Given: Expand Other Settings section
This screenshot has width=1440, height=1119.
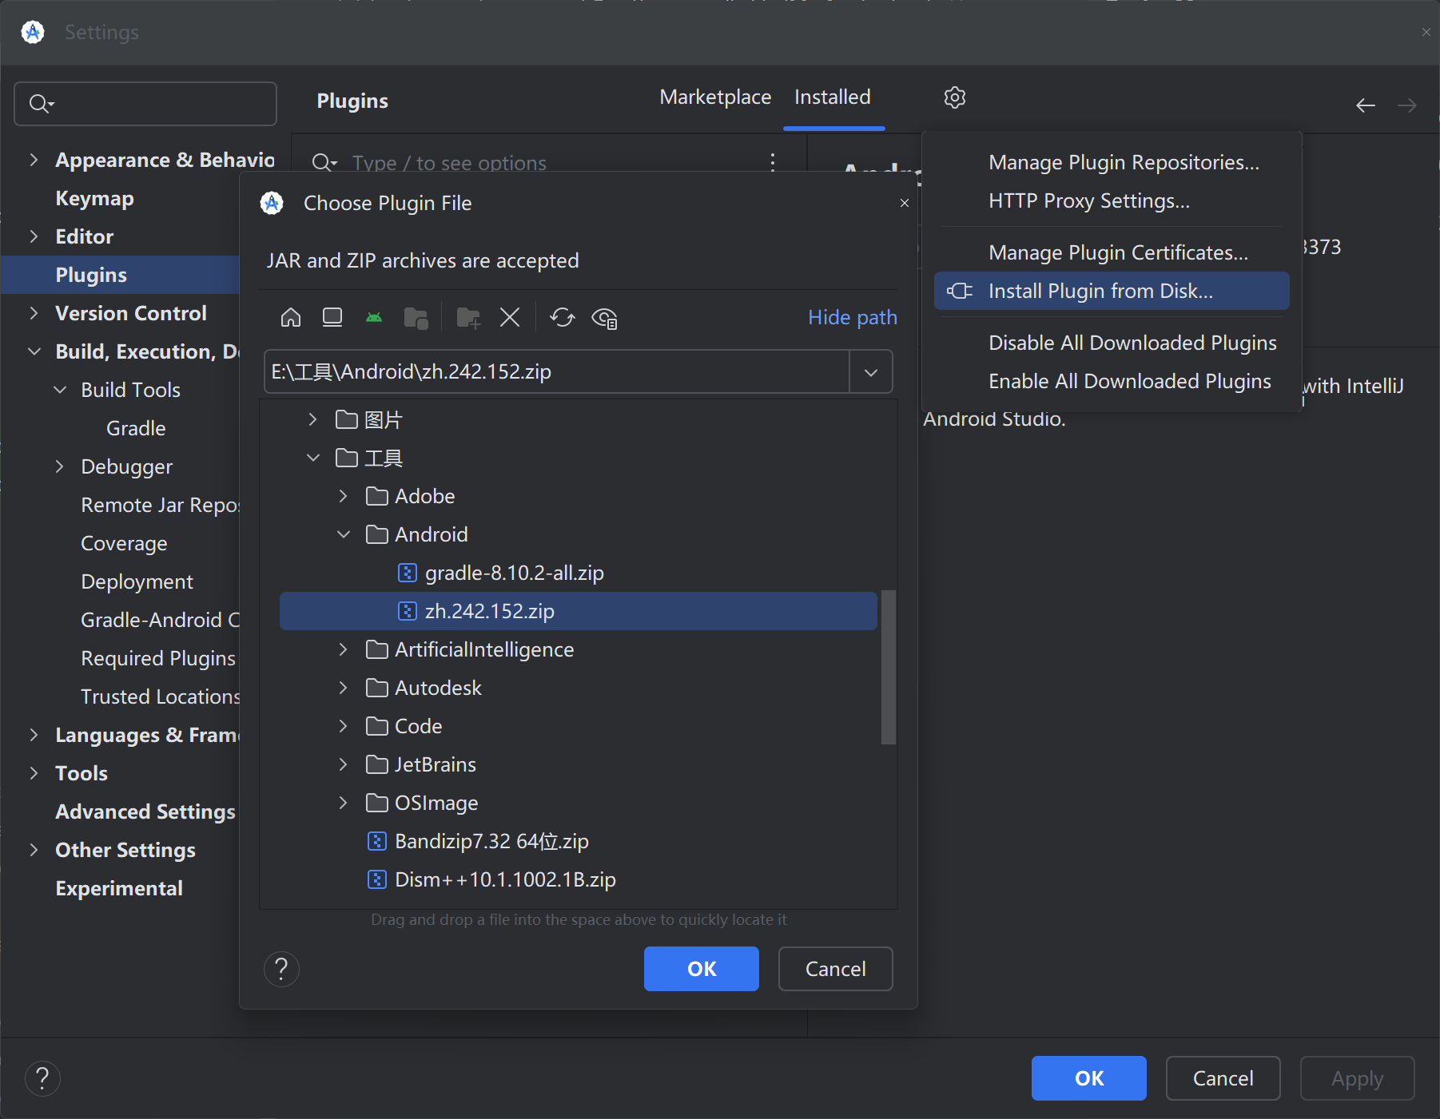Looking at the screenshot, I should 34,850.
